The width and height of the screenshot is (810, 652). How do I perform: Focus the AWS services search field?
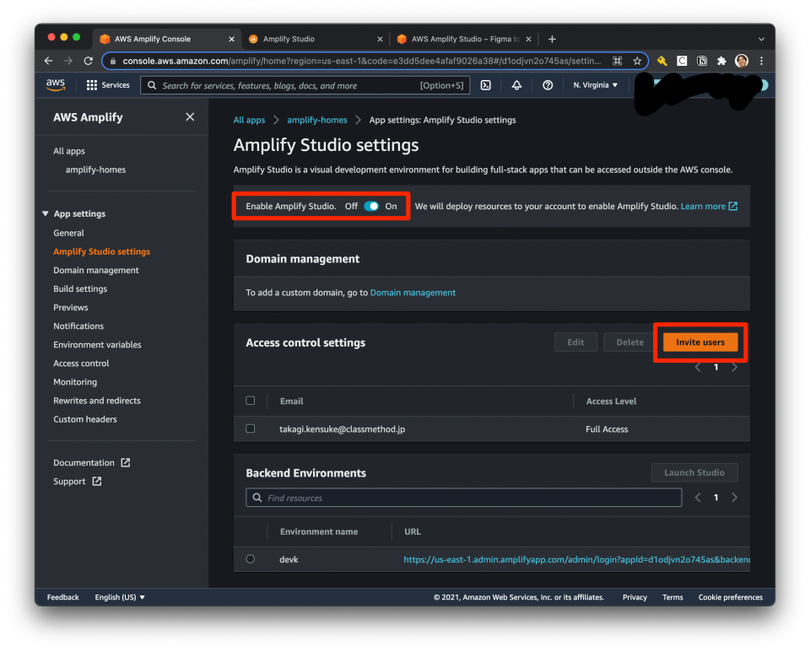coord(305,85)
